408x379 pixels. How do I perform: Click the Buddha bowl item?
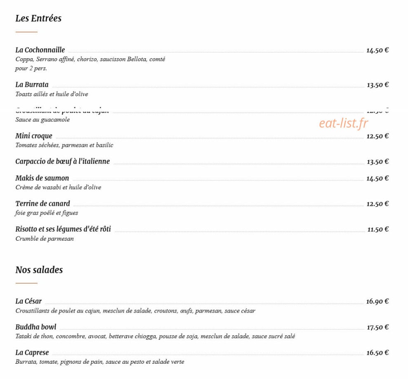coord(35,327)
